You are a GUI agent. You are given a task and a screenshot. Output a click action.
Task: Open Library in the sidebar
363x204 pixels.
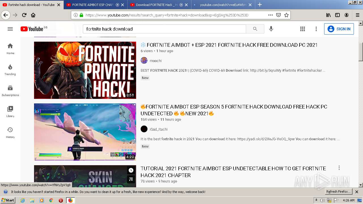(10, 112)
